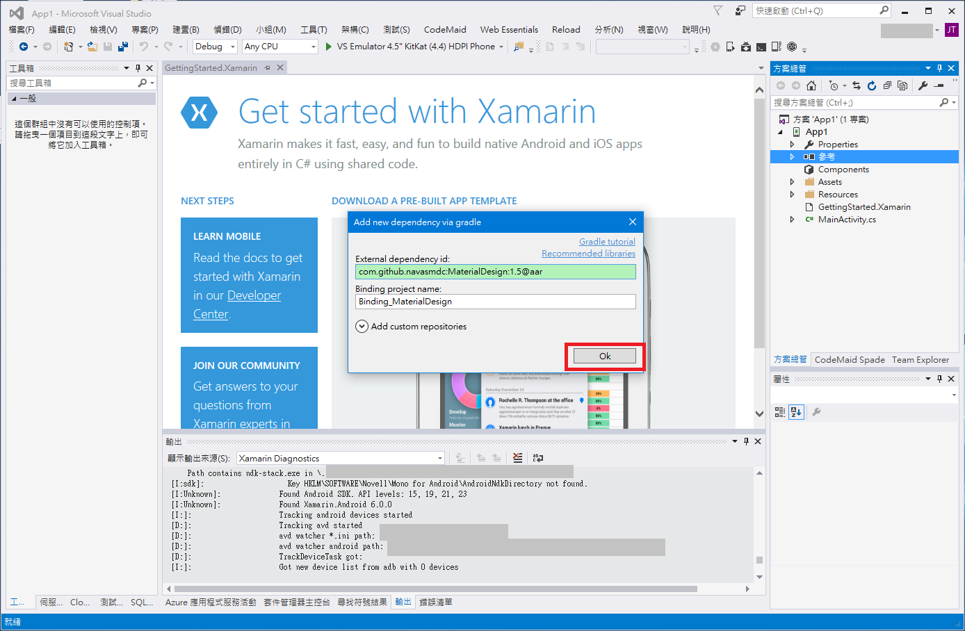
Task: Click Pending Changes Filter clock icon
Action: click(834, 85)
